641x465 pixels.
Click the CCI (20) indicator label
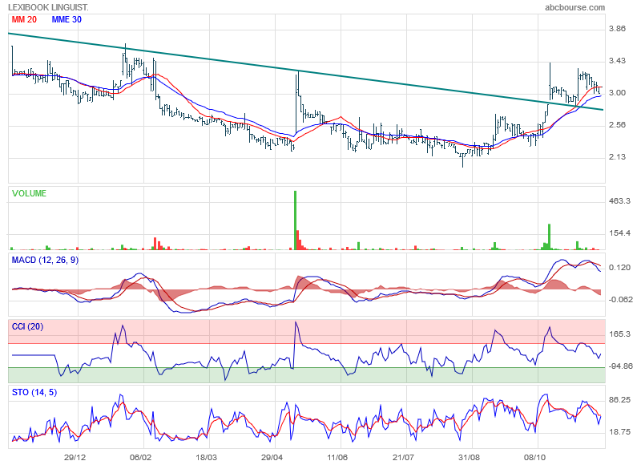coord(27,326)
